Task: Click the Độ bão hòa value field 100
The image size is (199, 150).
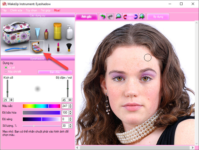Action: coord(65,113)
